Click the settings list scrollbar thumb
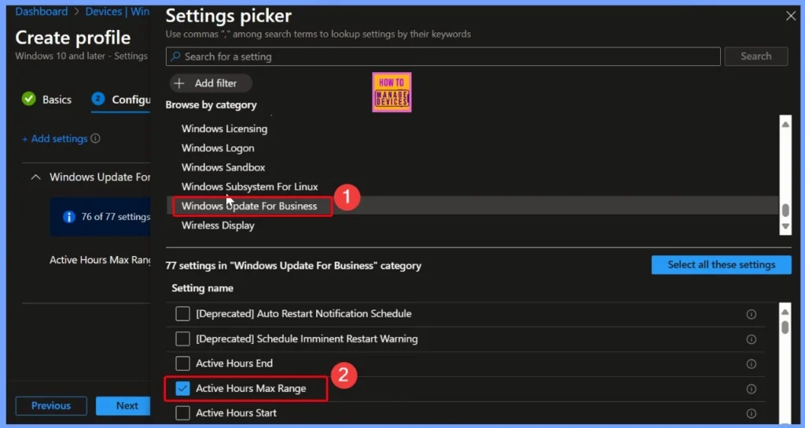This screenshot has width=805, height=428. coord(785,327)
